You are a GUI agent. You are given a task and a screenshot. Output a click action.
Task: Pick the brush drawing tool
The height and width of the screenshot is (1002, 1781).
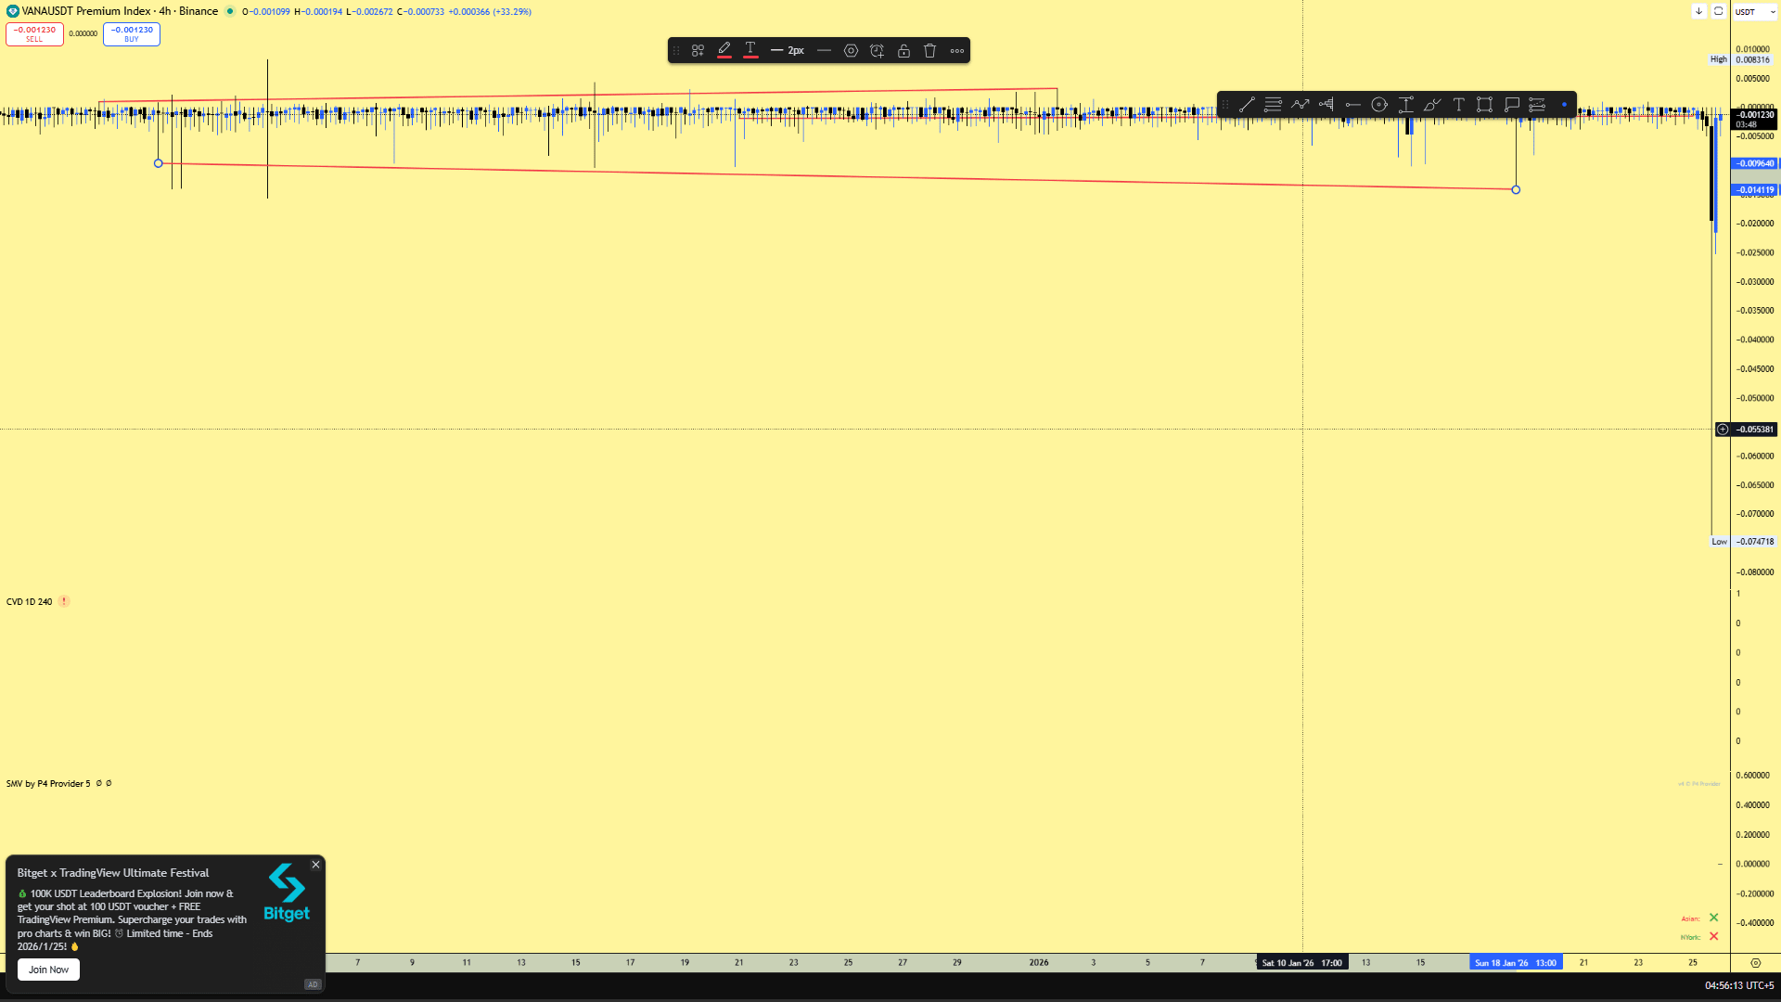[x=1431, y=105]
